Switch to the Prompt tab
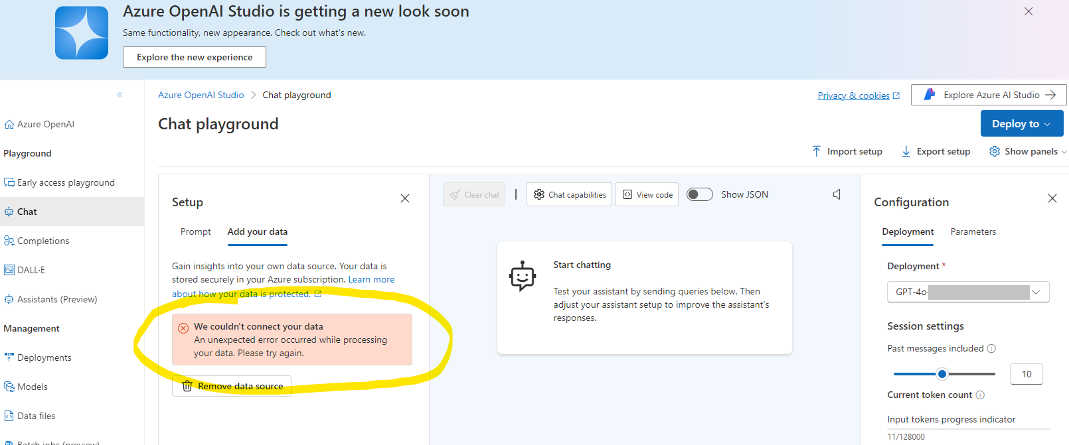The width and height of the screenshot is (1069, 445). click(x=196, y=231)
